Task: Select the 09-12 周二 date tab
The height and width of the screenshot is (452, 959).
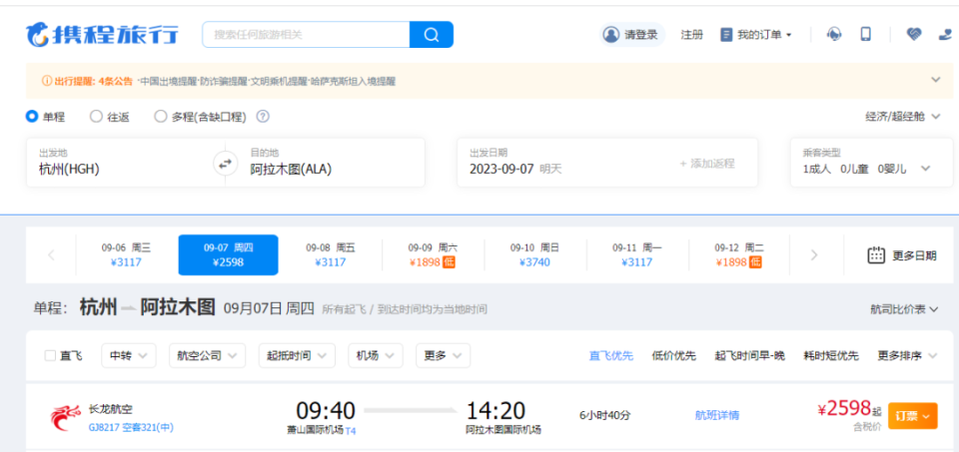Action: pyautogui.click(x=739, y=255)
